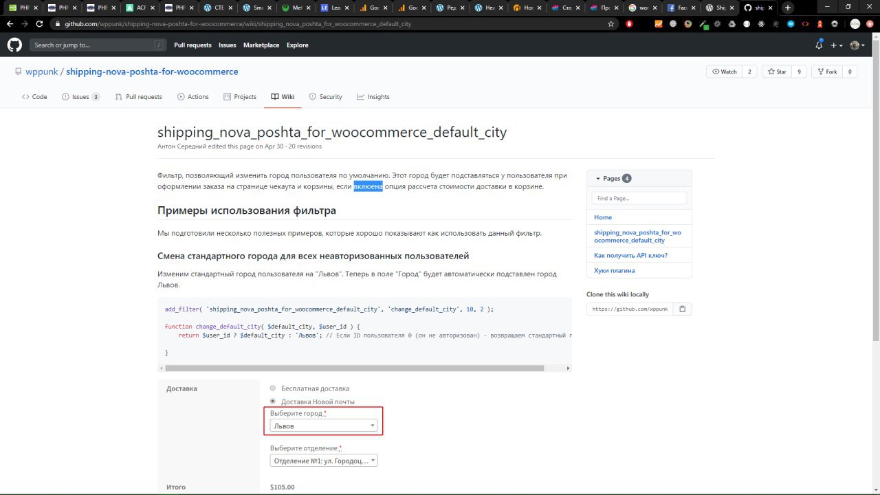Open the stargazers count showing 9
The image size is (880, 495).
[798, 71]
